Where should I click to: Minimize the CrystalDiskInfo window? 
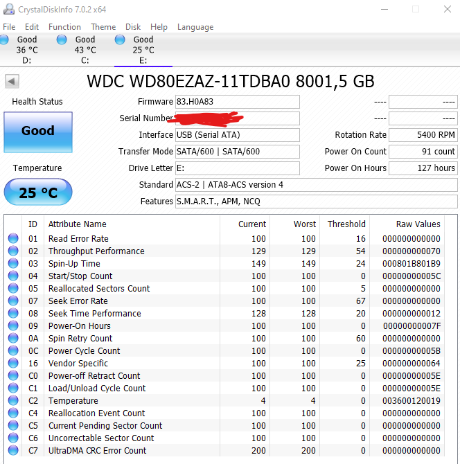[384, 9]
